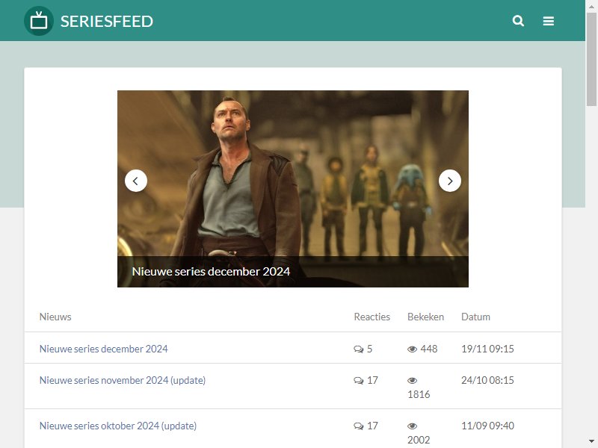Image resolution: width=598 pixels, height=448 pixels.
Task: Click the Datum column header
Action: point(475,317)
